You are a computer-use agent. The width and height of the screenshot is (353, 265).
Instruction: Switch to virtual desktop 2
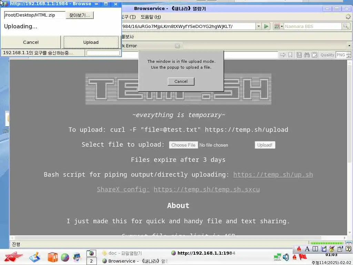pyautogui.click(x=91, y=261)
